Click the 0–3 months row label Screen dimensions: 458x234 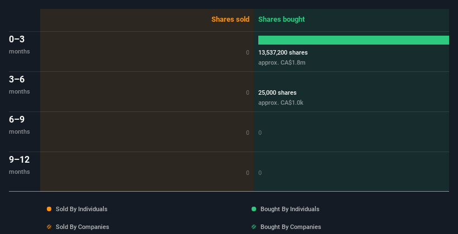coord(20,45)
